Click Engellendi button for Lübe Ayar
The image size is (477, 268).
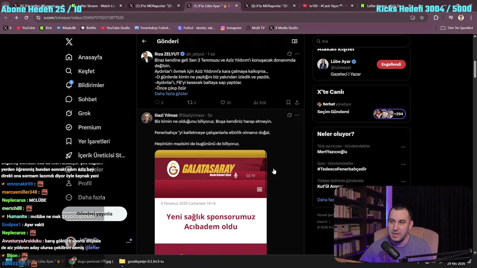pyautogui.click(x=391, y=64)
